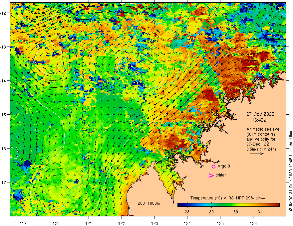293x226 pixels.
Task: Click the longitude axis label 120
Action: click(x=56, y=223)
